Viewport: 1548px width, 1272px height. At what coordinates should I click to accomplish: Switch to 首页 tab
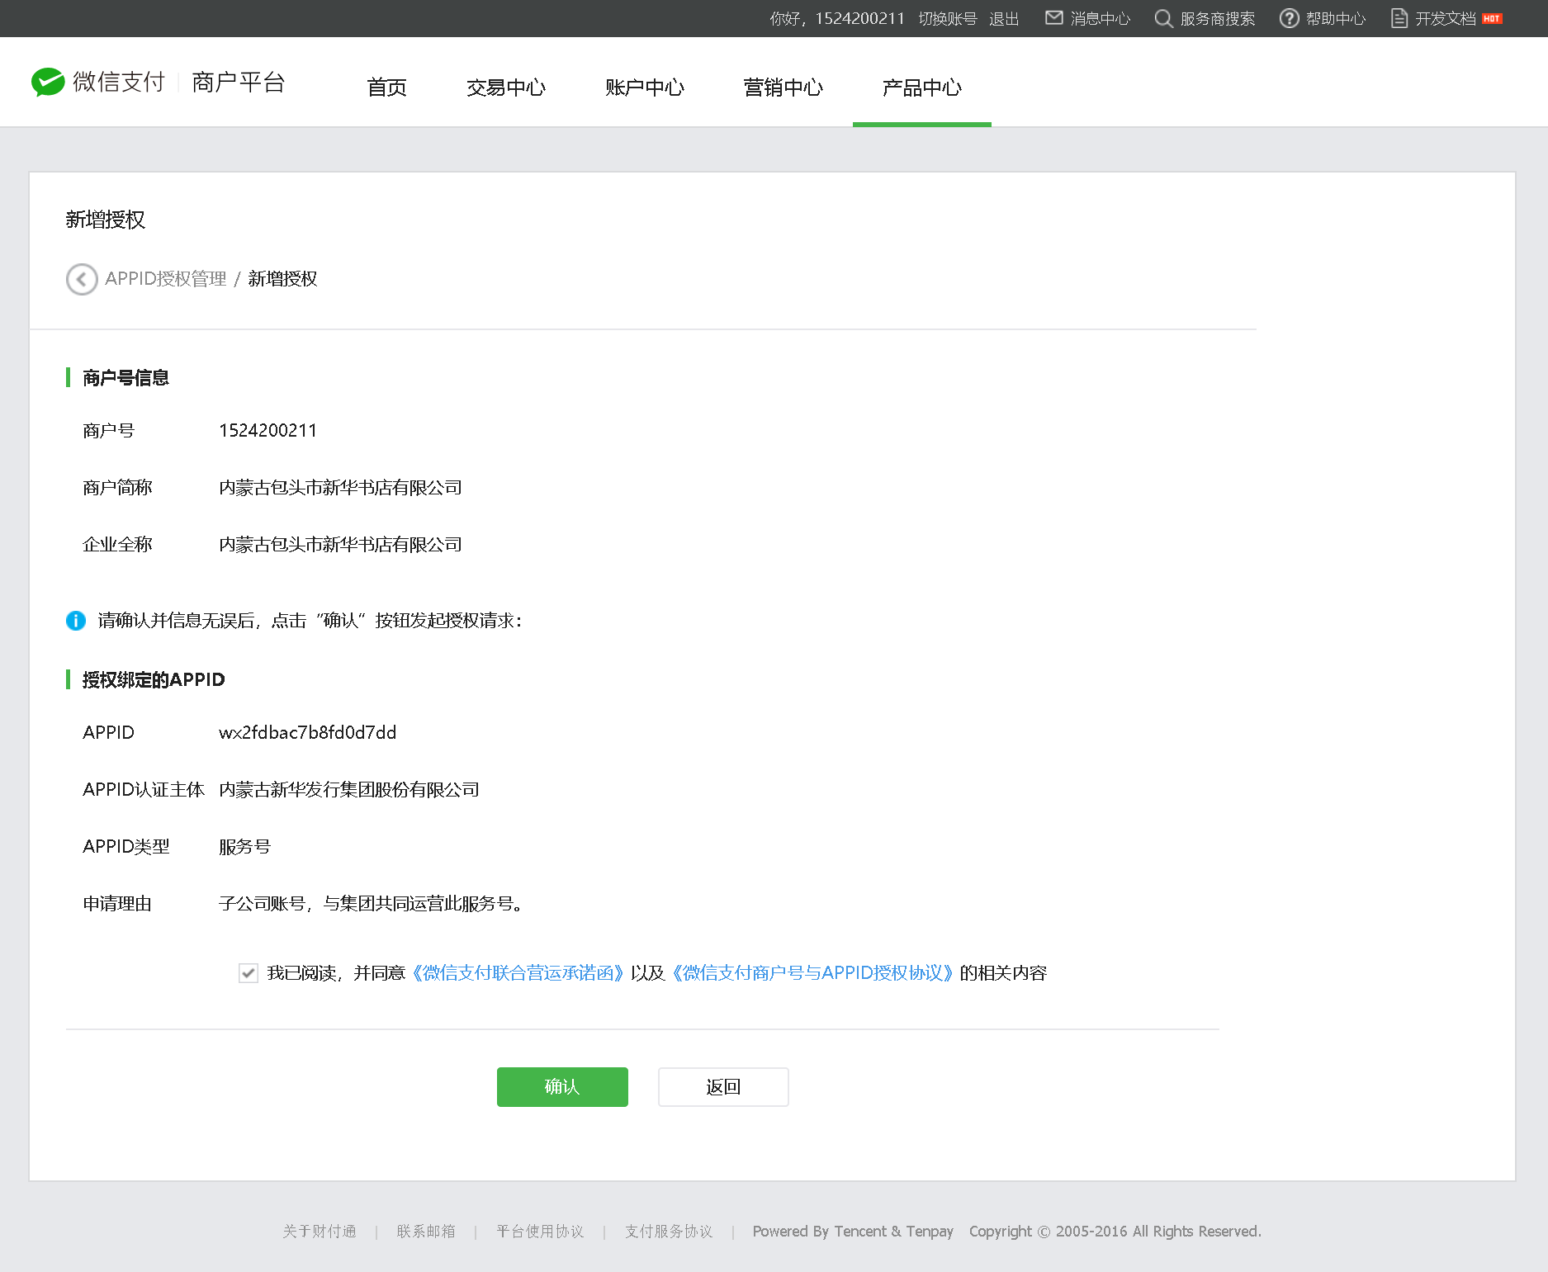coord(386,87)
